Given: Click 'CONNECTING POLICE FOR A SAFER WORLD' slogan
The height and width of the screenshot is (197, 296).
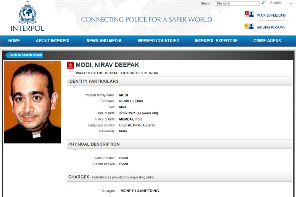Looking at the screenshot, I should point(147,20).
